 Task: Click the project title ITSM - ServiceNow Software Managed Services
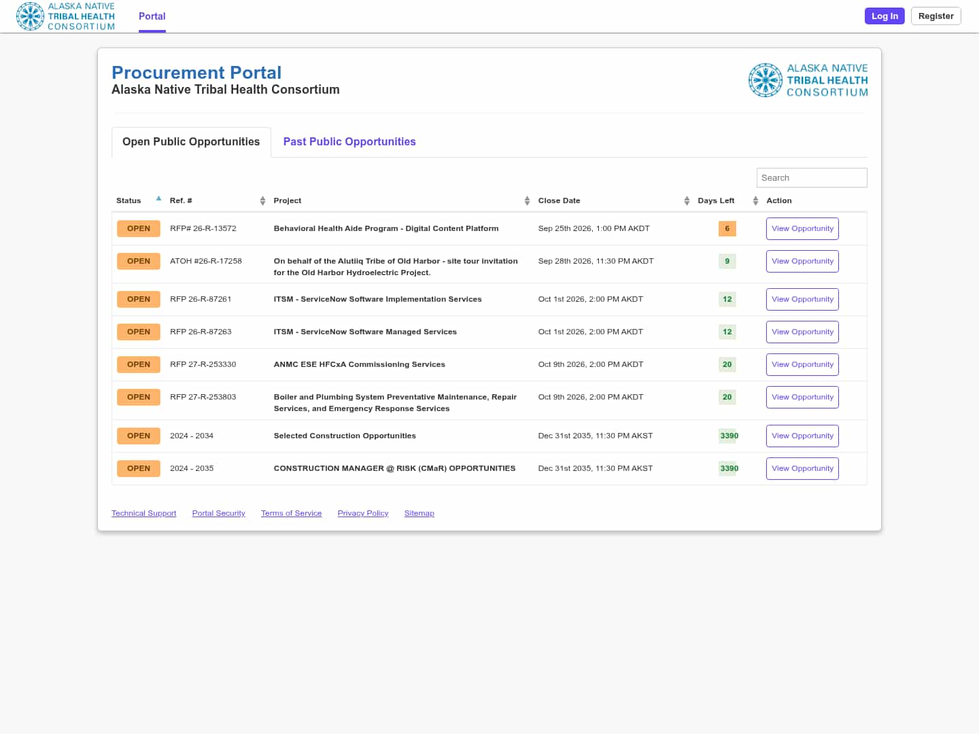click(x=365, y=332)
